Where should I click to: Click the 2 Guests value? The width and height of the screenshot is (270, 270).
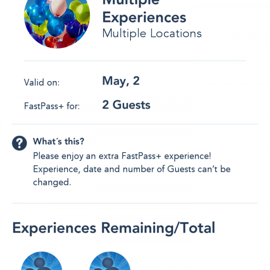126,105
